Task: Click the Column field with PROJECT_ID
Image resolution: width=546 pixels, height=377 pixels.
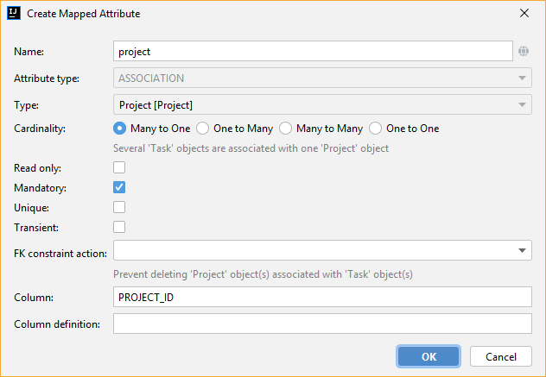Action: tap(322, 297)
